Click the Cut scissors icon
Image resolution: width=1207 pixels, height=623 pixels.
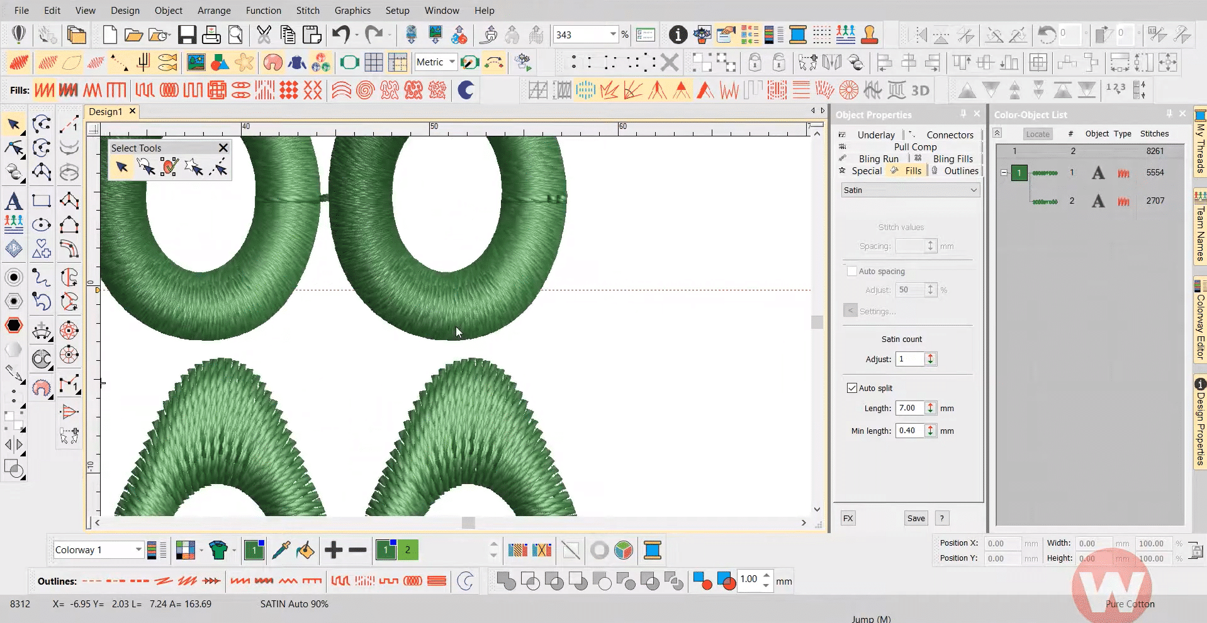(x=264, y=35)
